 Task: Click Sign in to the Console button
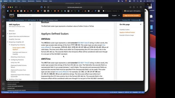click(132, 16)
